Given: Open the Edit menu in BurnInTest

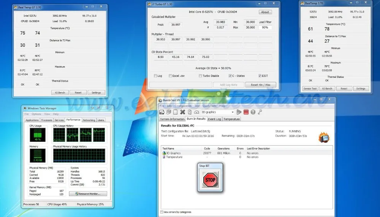Looking at the screenshot, I should (169, 106).
